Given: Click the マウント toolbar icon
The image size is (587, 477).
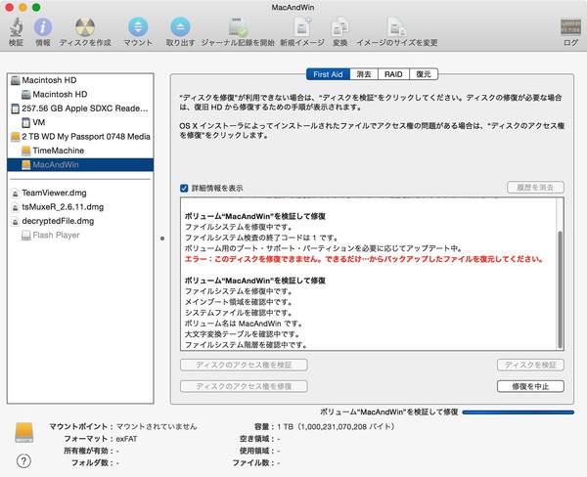Looking at the screenshot, I should point(138,27).
